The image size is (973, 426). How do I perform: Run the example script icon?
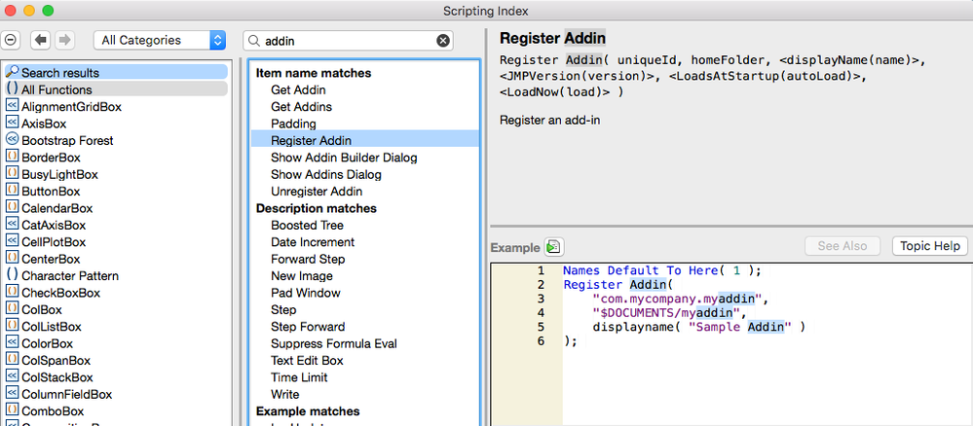pos(553,247)
